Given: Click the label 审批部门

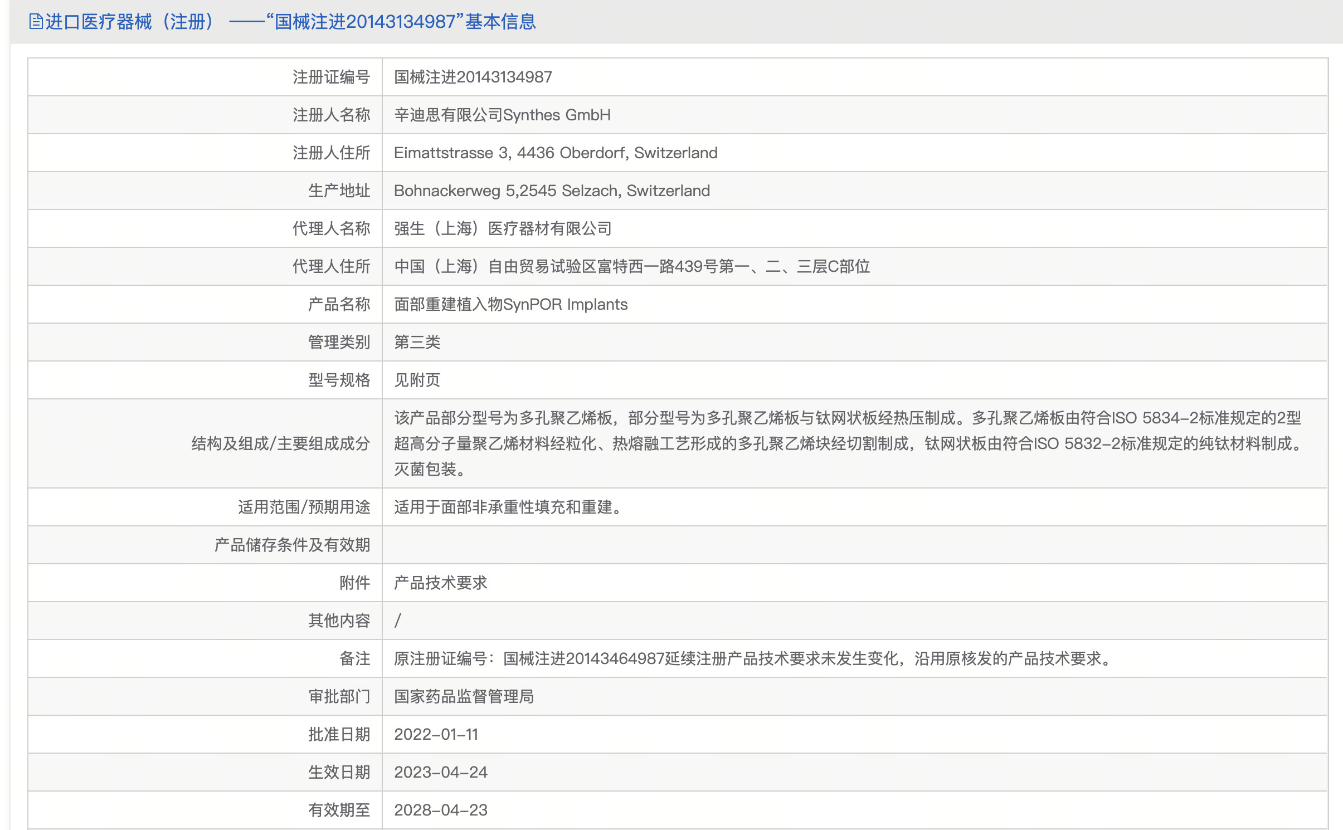Looking at the screenshot, I should click(339, 696).
